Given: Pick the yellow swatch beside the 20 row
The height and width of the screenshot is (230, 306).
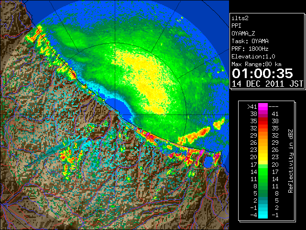Looking at the screenshot, I should point(263,157).
